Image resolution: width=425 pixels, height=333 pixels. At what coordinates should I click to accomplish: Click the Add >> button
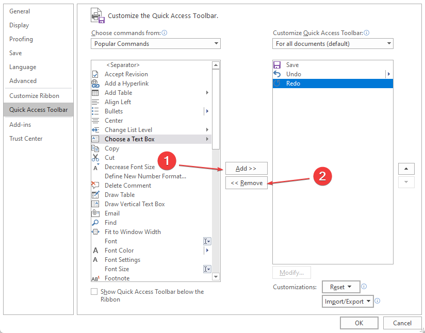click(247, 168)
